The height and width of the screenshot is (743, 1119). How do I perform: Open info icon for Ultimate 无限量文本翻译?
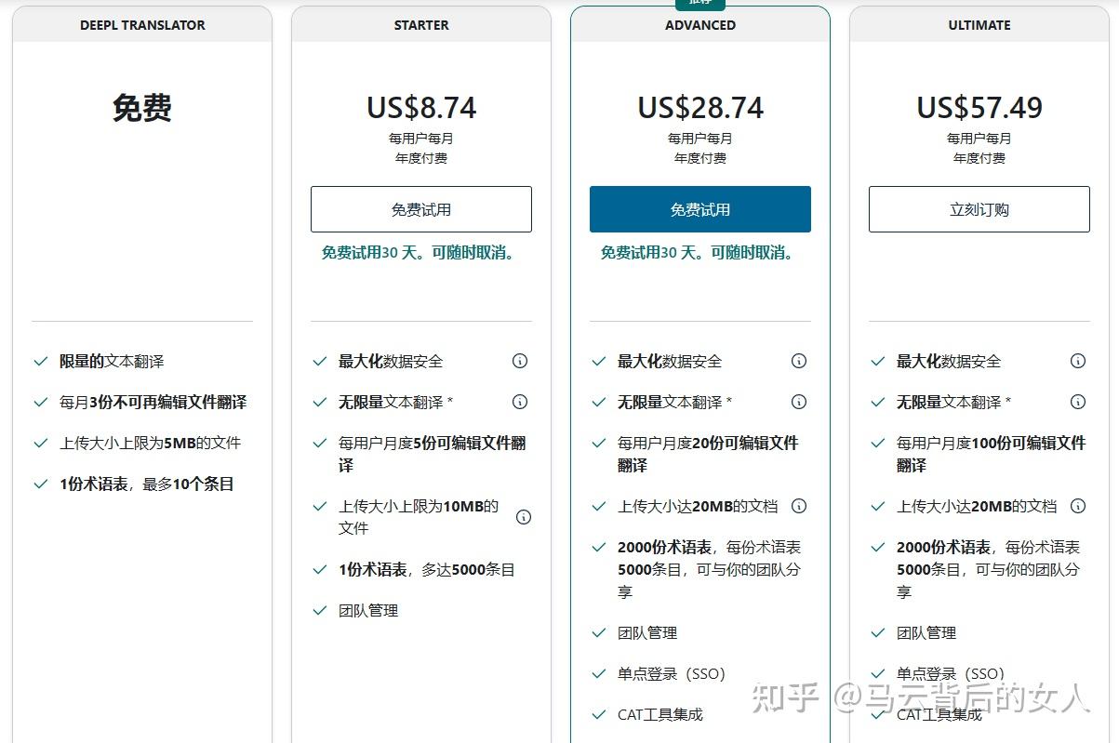coord(1078,402)
